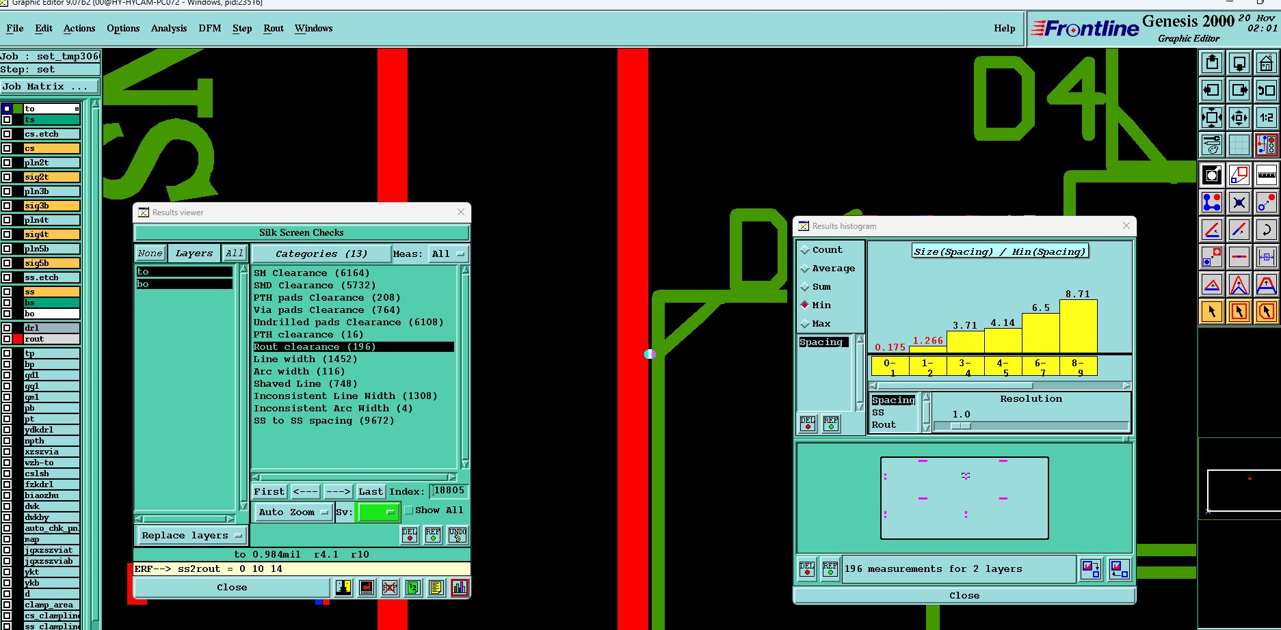This screenshot has width=1281, height=630.
Task: Click the Index input field showing 18805
Action: (449, 491)
